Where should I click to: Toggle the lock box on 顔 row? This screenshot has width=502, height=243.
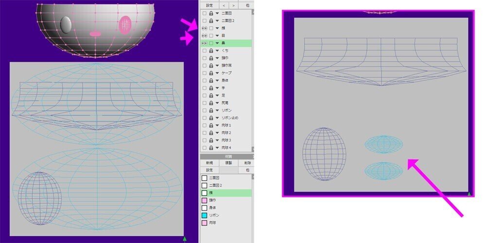(x=211, y=28)
